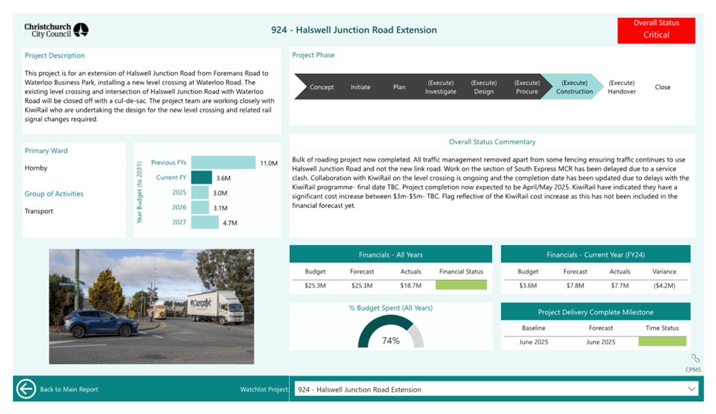Screen dimensions: 716x414
Task: Click the $7.7M current year Actuals value
Action: 620,286
